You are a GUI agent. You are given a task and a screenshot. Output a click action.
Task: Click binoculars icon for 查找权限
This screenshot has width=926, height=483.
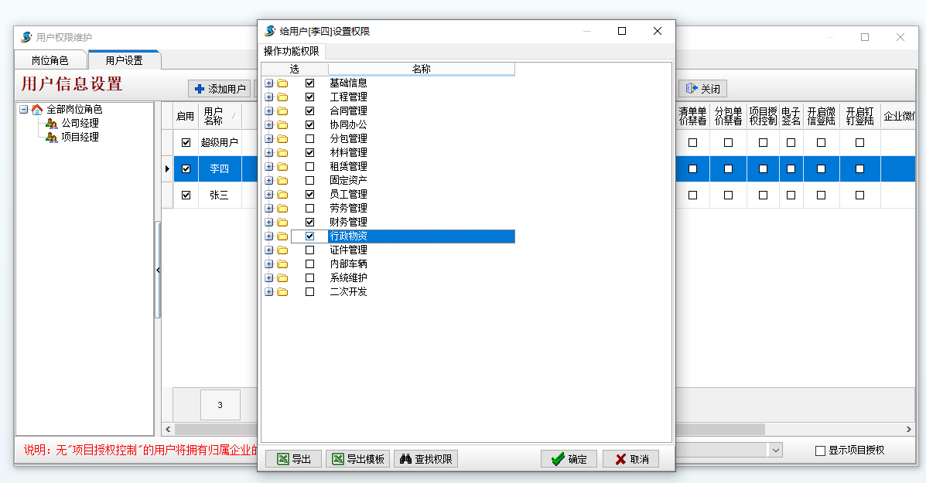pyautogui.click(x=405, y=459)
